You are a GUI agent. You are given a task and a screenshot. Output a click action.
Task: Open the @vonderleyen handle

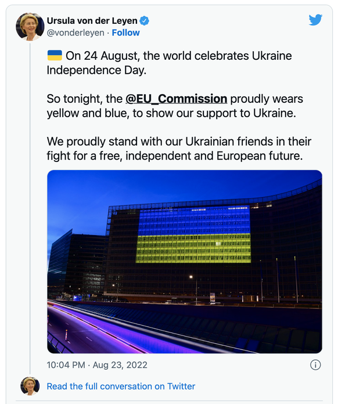(x=75, y=33)
